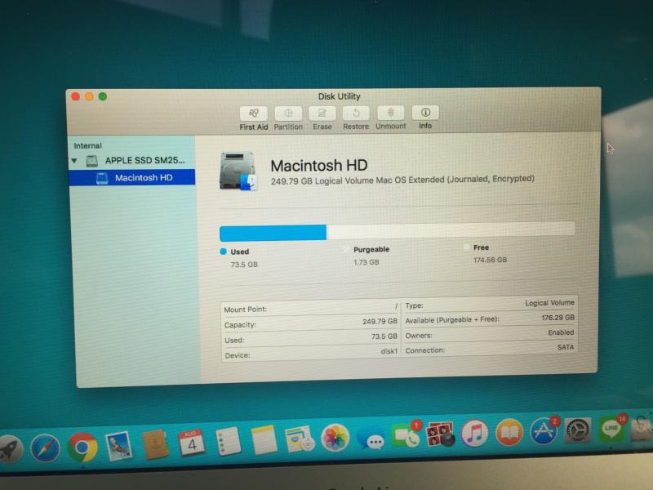This screenshot has height=490, width=653.
Task: Open Calendar from the Dock
Action: (191, 443)
